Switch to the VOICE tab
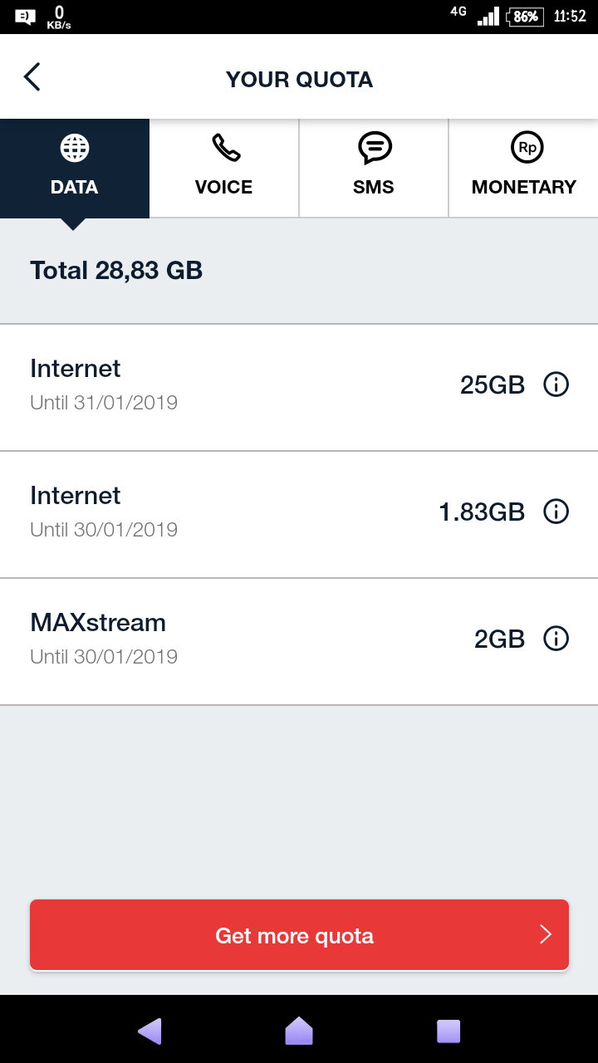 [224, 187]
